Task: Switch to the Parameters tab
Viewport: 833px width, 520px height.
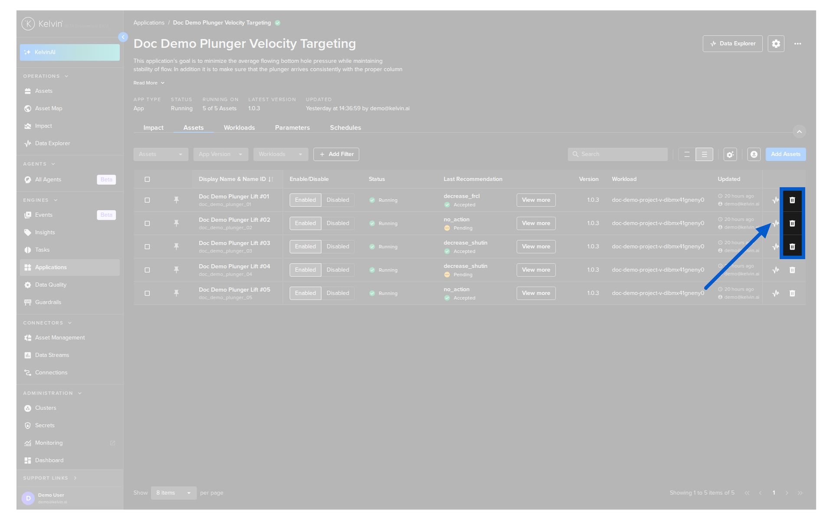Action: click(292, 127)
